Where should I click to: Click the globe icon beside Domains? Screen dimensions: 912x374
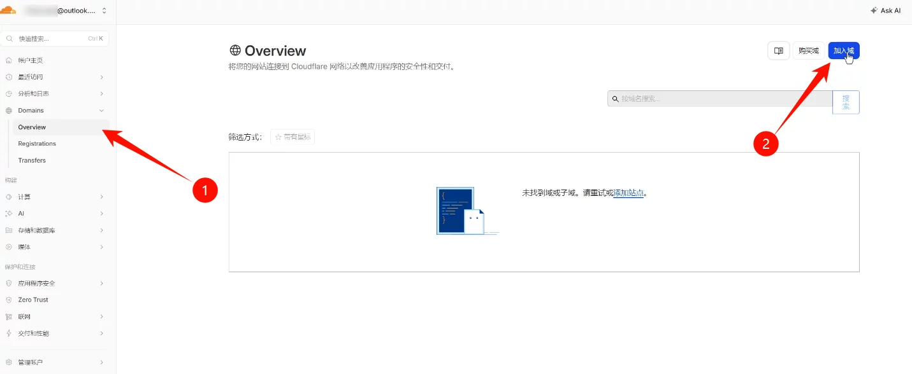pos(9,111)
